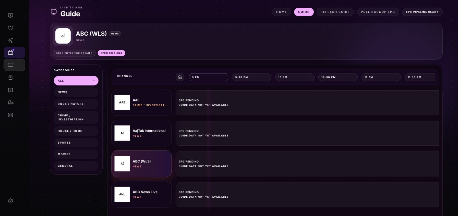The image size is (458, 216).
Task: Filter channels by Crime / Investigation category
Action: click(76, 118)
